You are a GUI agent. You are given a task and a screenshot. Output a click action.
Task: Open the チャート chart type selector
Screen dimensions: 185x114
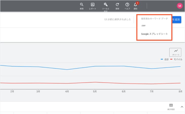pyautogui.click(x=176, y=52)
